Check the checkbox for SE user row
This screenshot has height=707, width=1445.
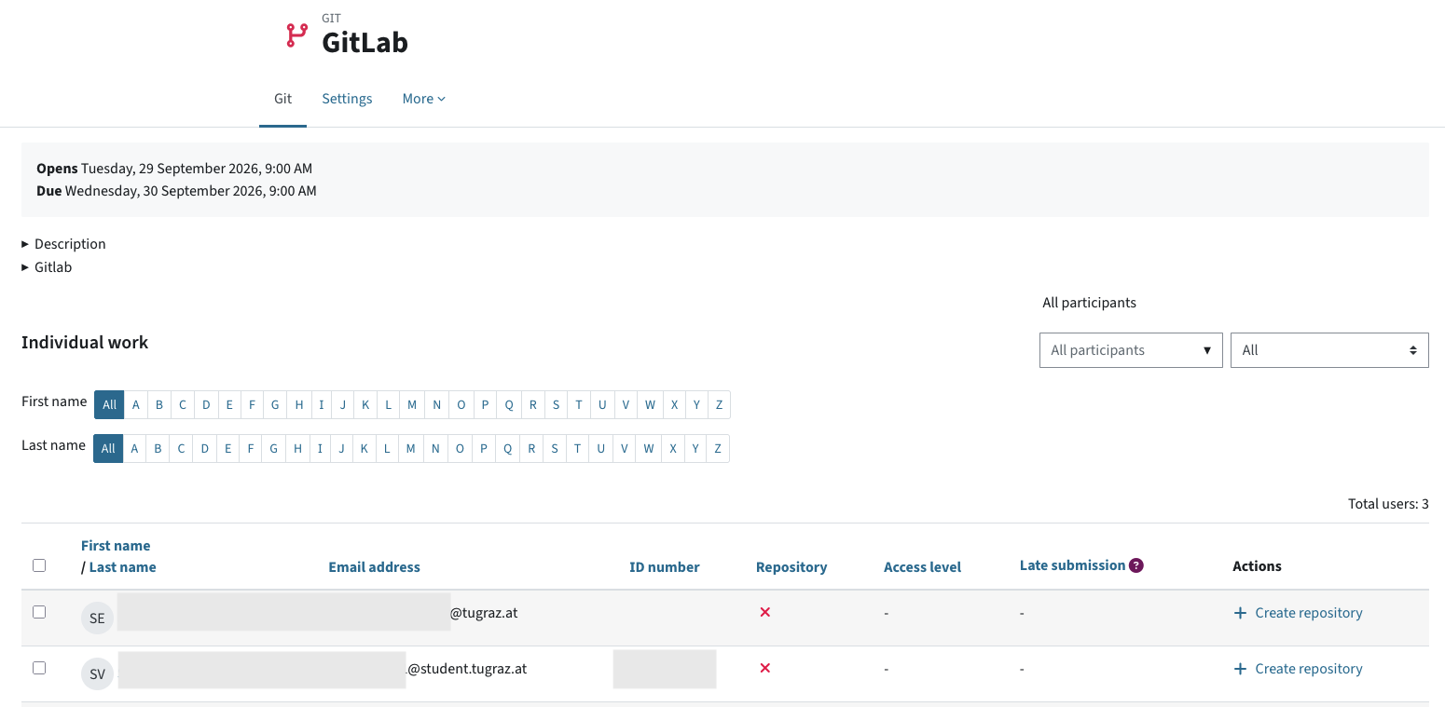39,612
